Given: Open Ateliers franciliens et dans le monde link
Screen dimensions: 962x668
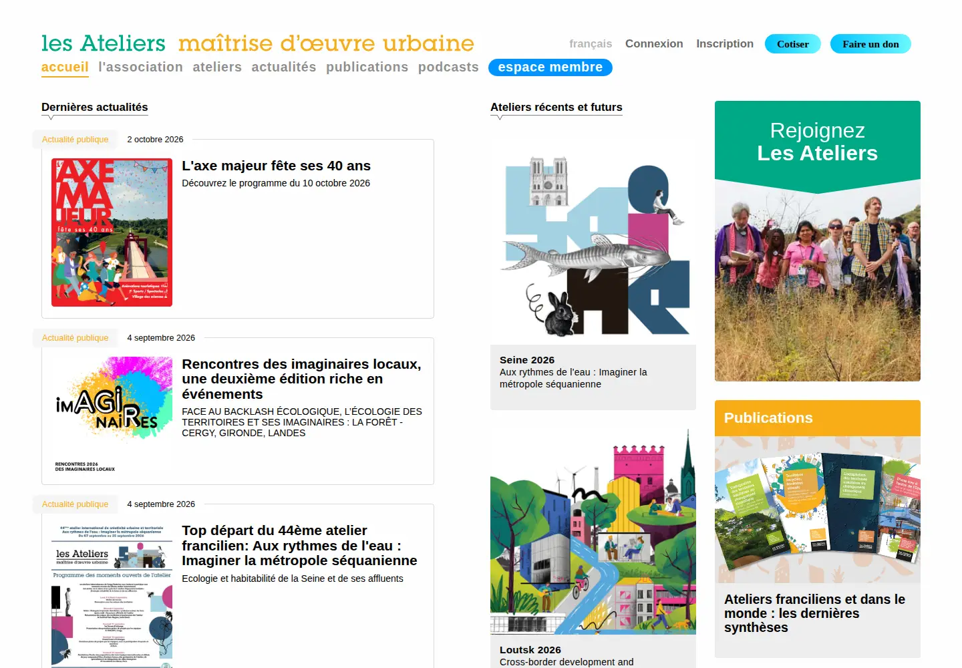Looking at the screenshot, I should coord(814,613).
